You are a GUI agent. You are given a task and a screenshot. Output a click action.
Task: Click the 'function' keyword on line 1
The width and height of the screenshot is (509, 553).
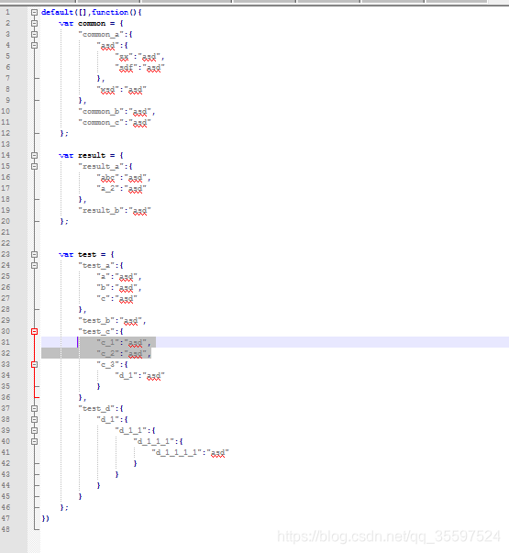[x=110, y=12]
